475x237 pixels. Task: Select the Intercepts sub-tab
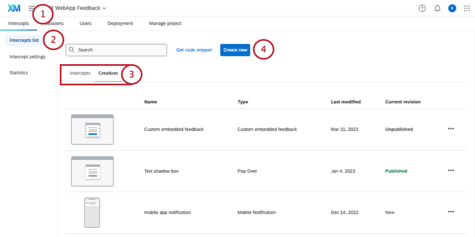pos(80,73)
